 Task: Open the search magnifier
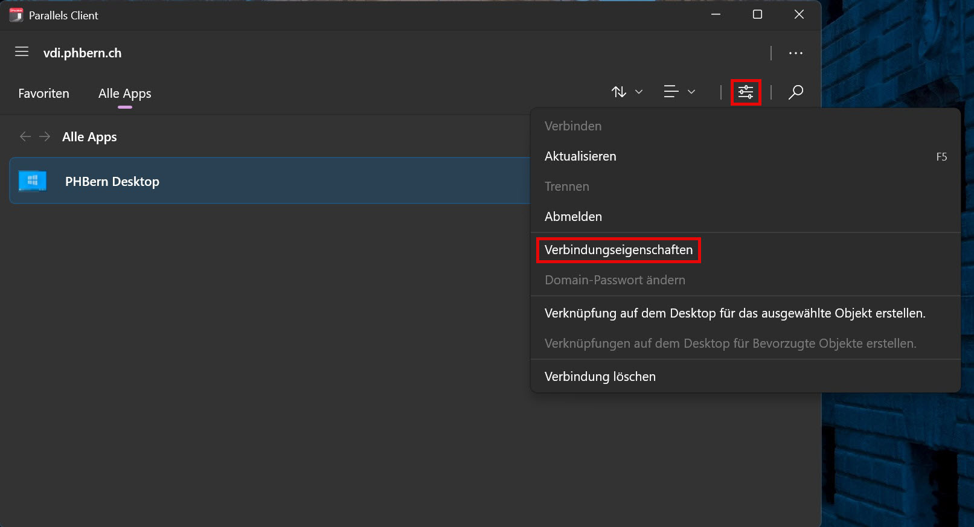[x=796, y=92]
